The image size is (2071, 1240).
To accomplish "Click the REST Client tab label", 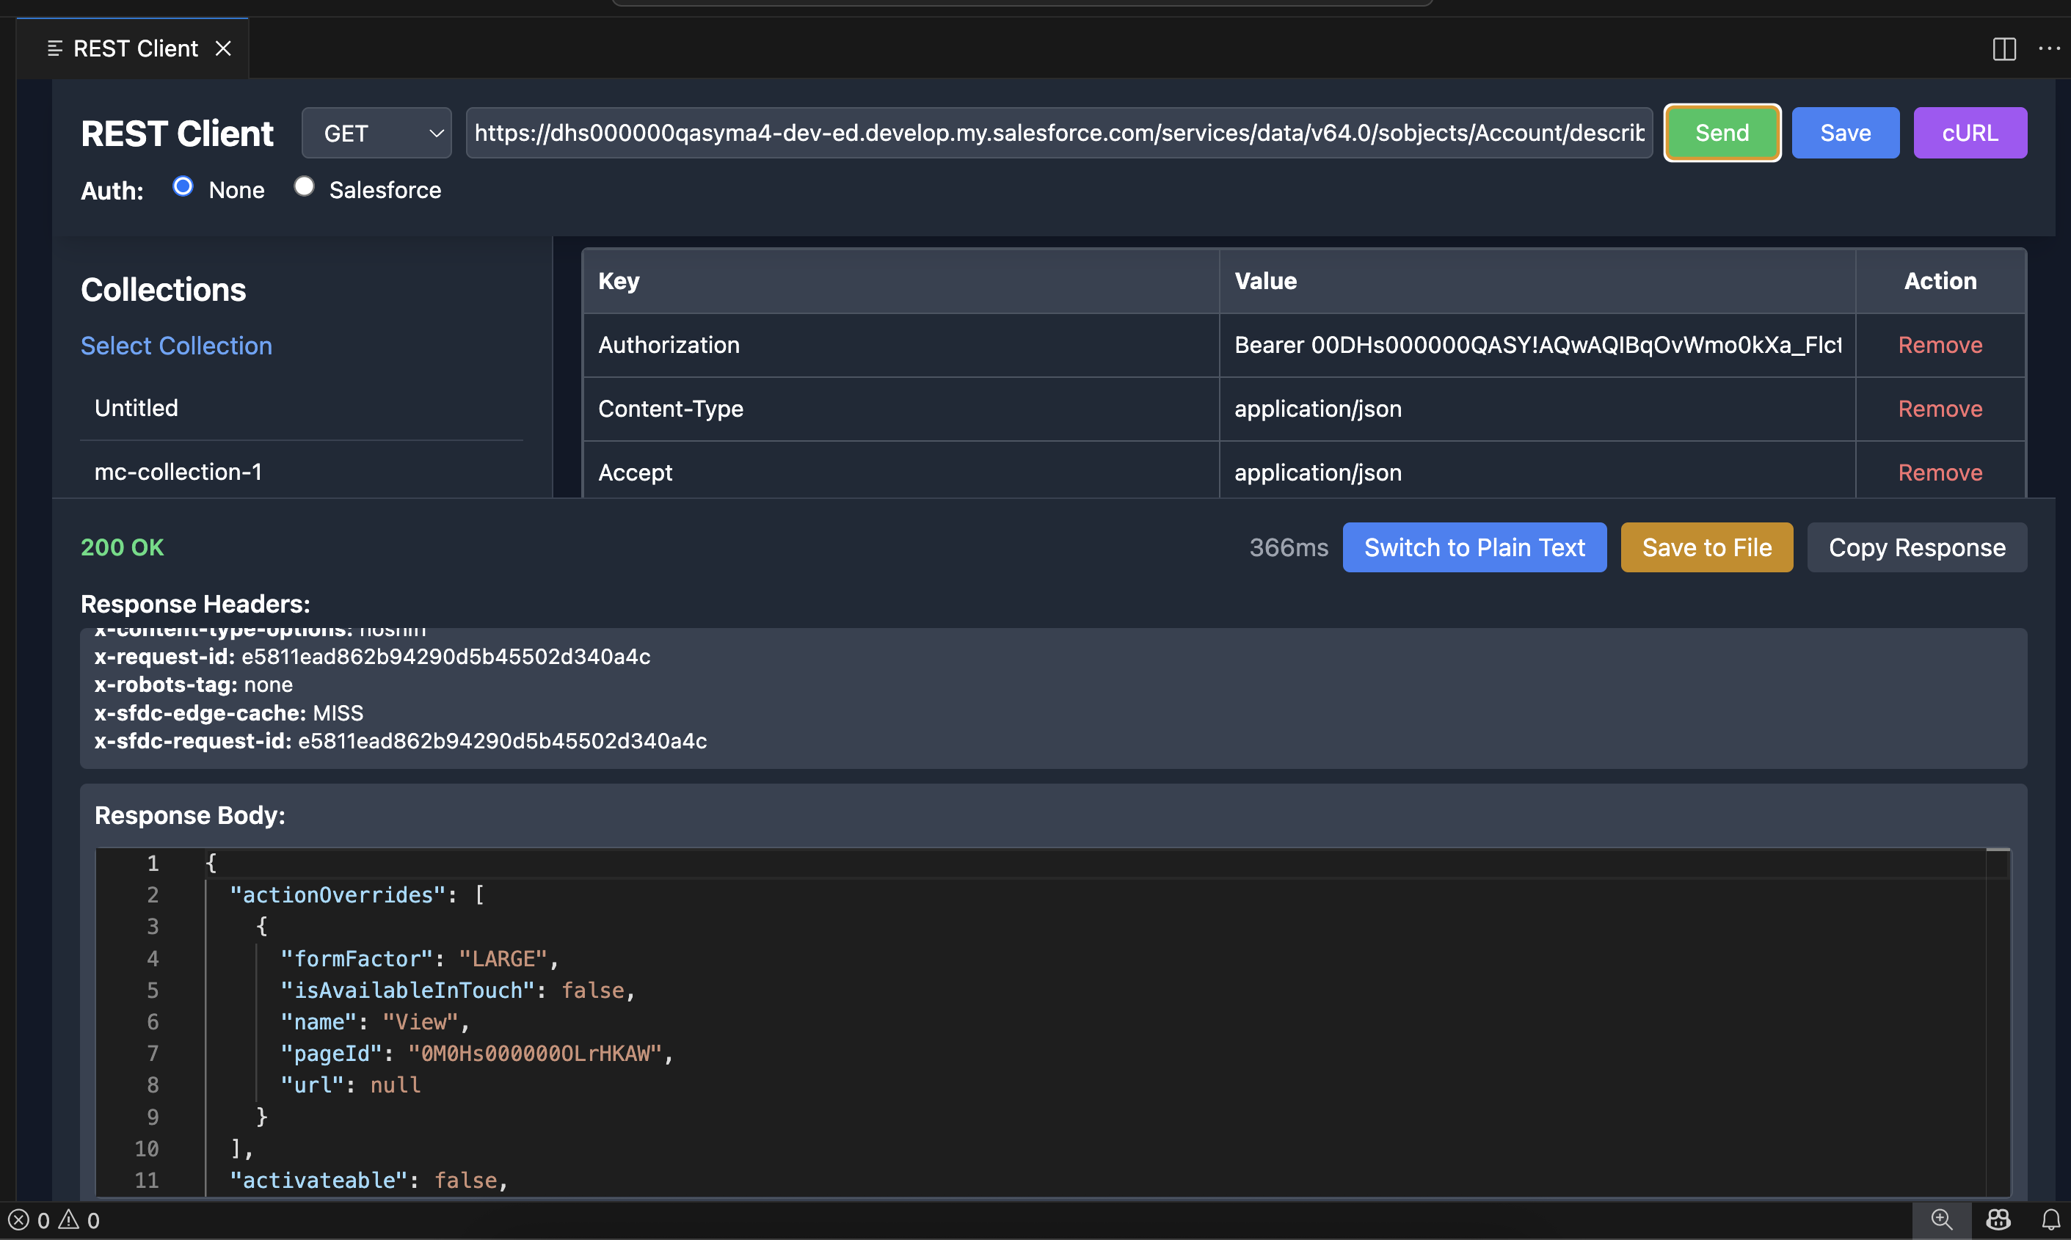I will click(135, 49).
